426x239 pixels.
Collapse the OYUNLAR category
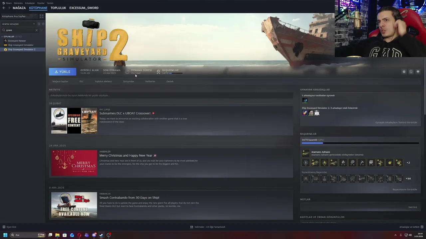(x=2, y=37)
